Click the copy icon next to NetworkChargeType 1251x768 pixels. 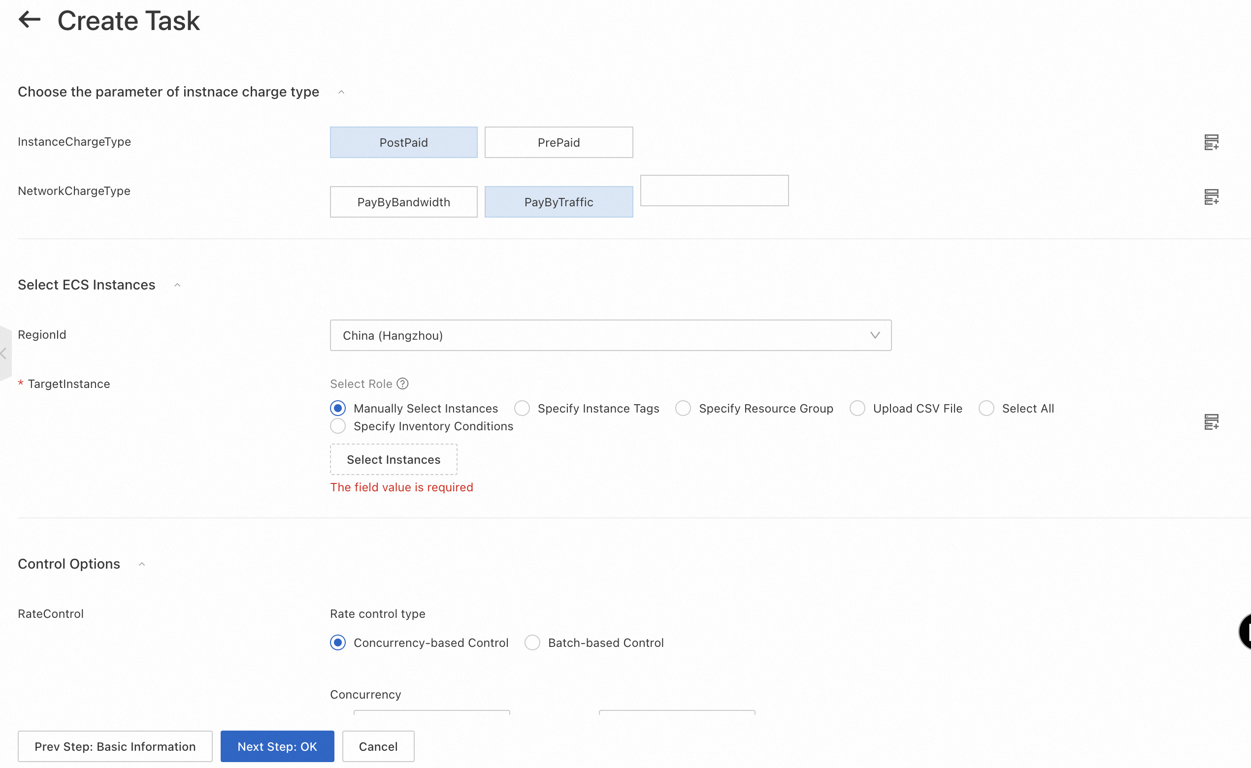pos(1212,195)
